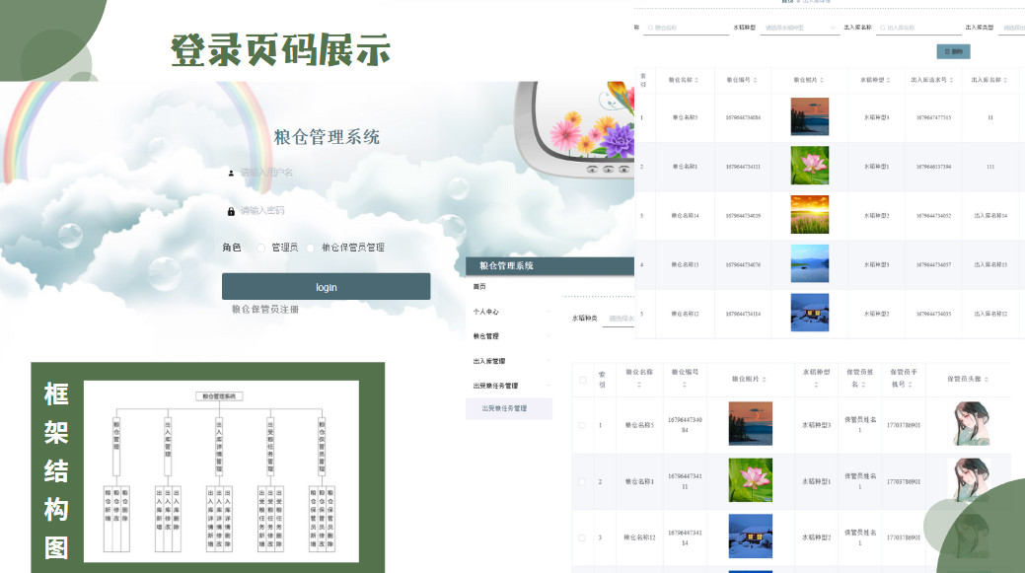Open the framework structure diagram image
The height and width of the screenshot is (573, 1025).
click(221, 471)
